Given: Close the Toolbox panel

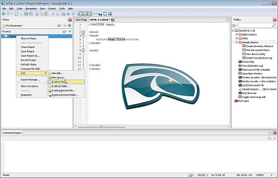Looking at the screenshot, I should 275,20.
